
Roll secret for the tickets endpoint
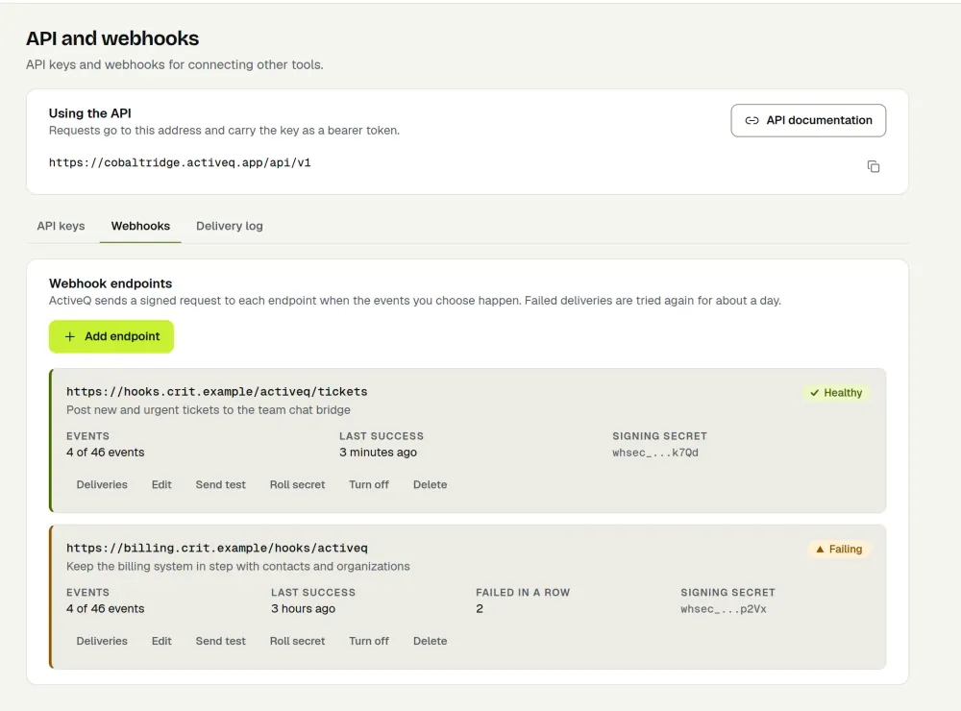point(297,484)
